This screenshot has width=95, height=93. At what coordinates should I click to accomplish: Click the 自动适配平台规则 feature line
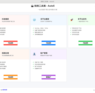[77, 30]
